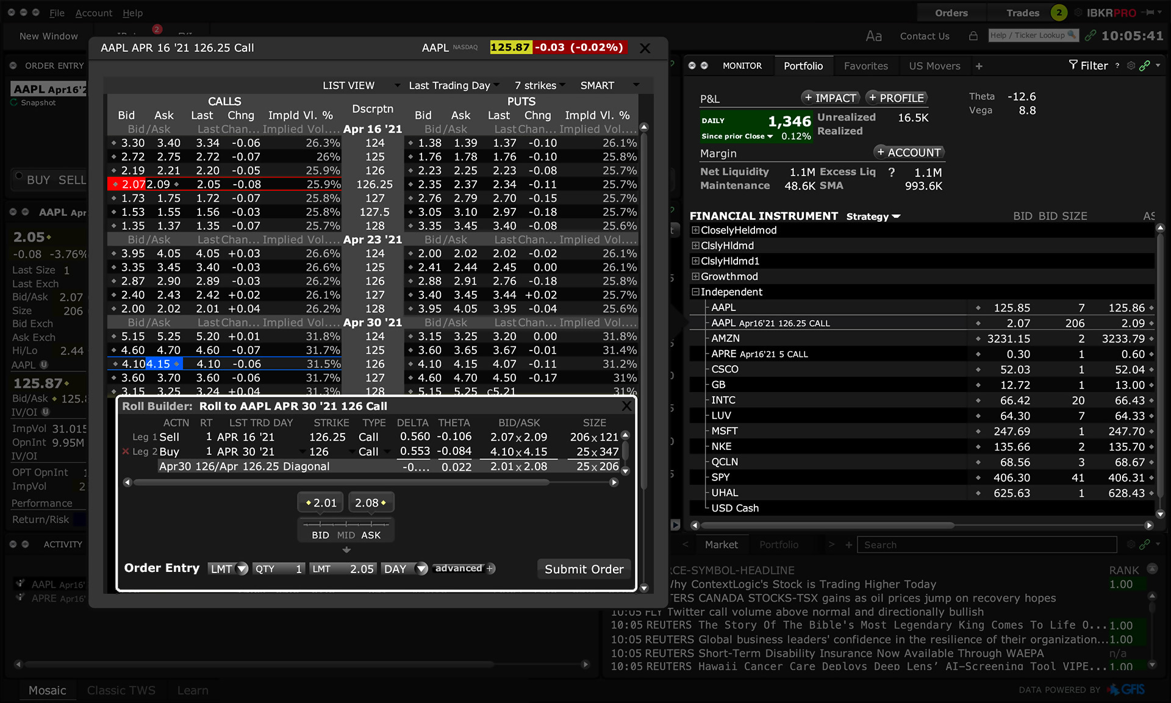1171x703 pixels.
Task: Click the advanced options button in Order Entry
Action: click(464, 570)
